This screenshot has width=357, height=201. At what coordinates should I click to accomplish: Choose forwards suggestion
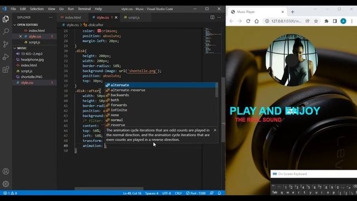(x=161, y=105)
